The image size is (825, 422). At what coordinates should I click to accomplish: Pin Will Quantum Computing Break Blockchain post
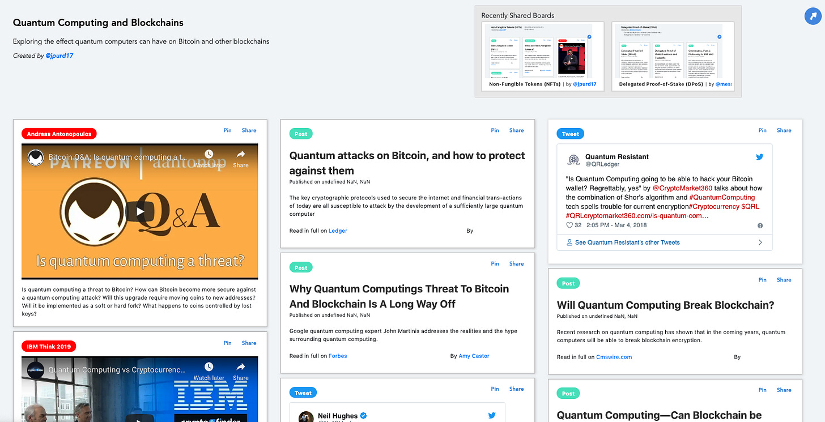pyautogui.click(x=762, y=280)
